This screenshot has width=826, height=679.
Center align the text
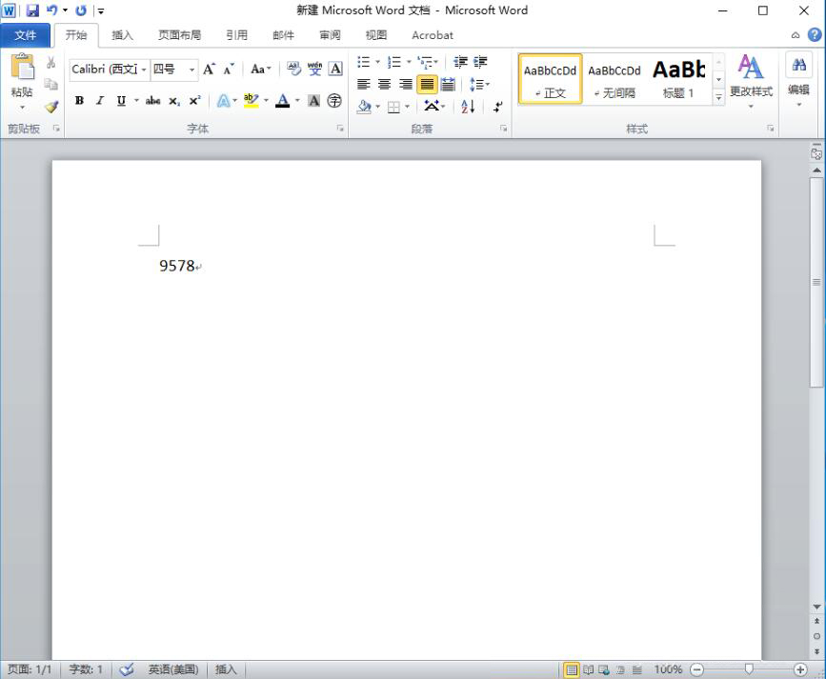[385, 85]
